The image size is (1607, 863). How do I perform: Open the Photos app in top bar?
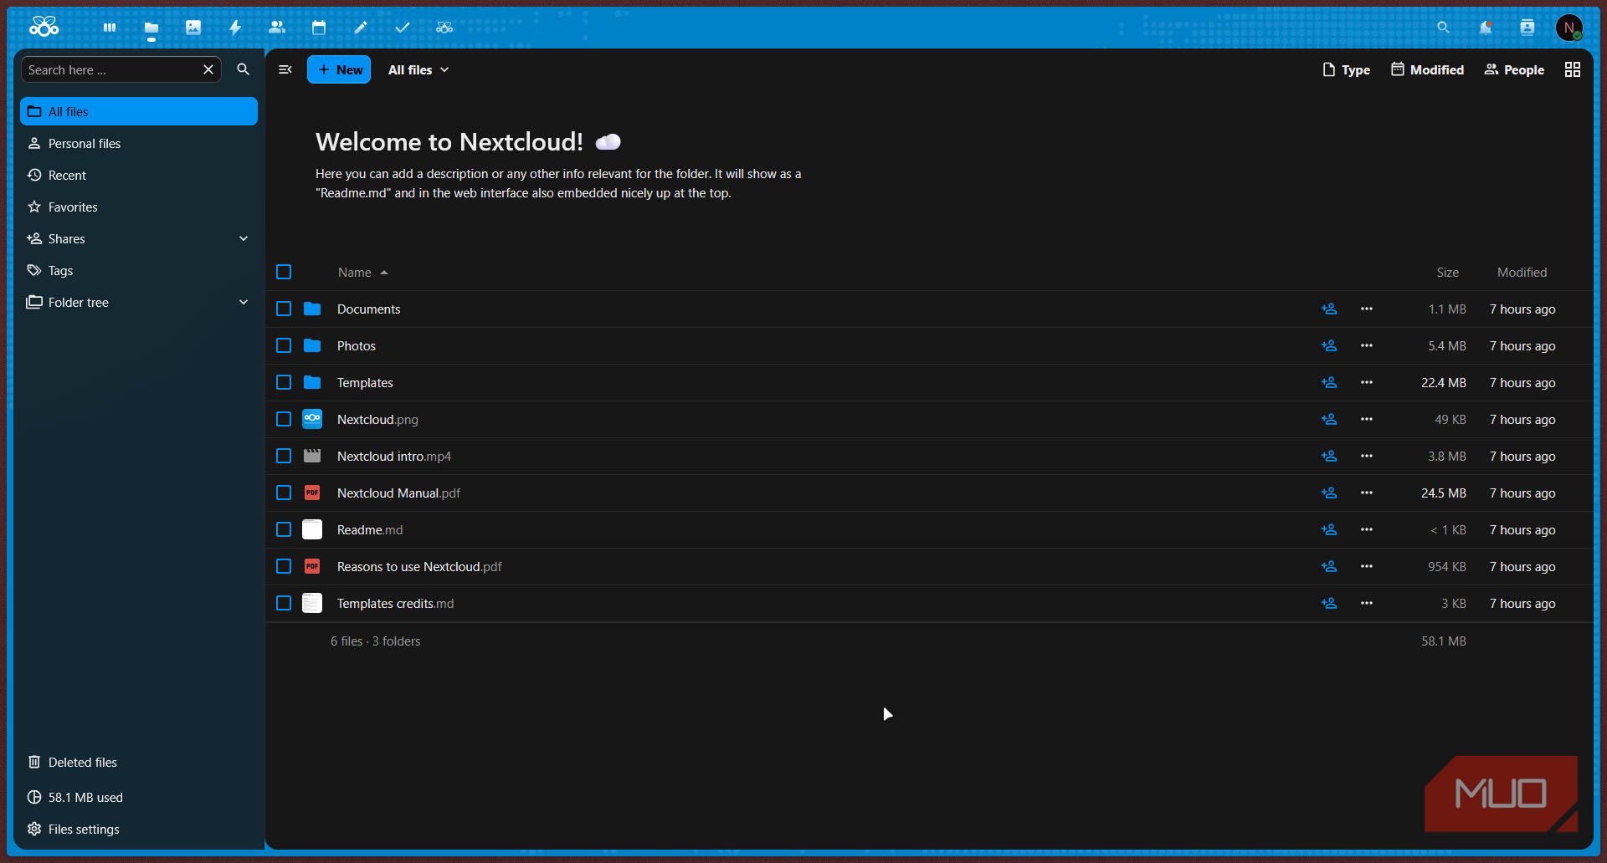point(193,28)
